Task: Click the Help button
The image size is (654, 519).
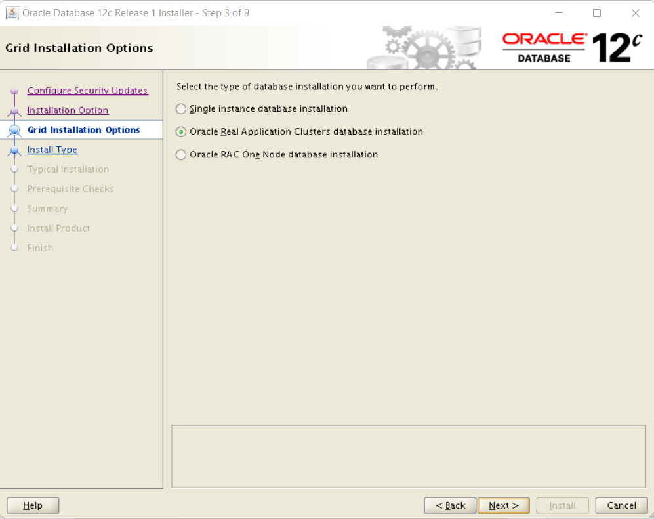Action: click(x=33, y=505)
